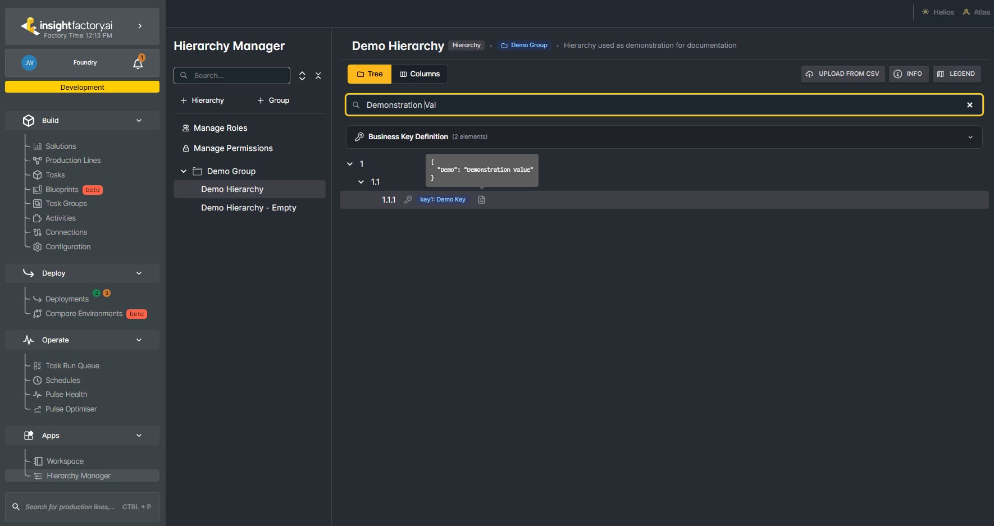The image size is (994, 526).
Task: Switch to the Atlas theme
Action: [976, 12]
